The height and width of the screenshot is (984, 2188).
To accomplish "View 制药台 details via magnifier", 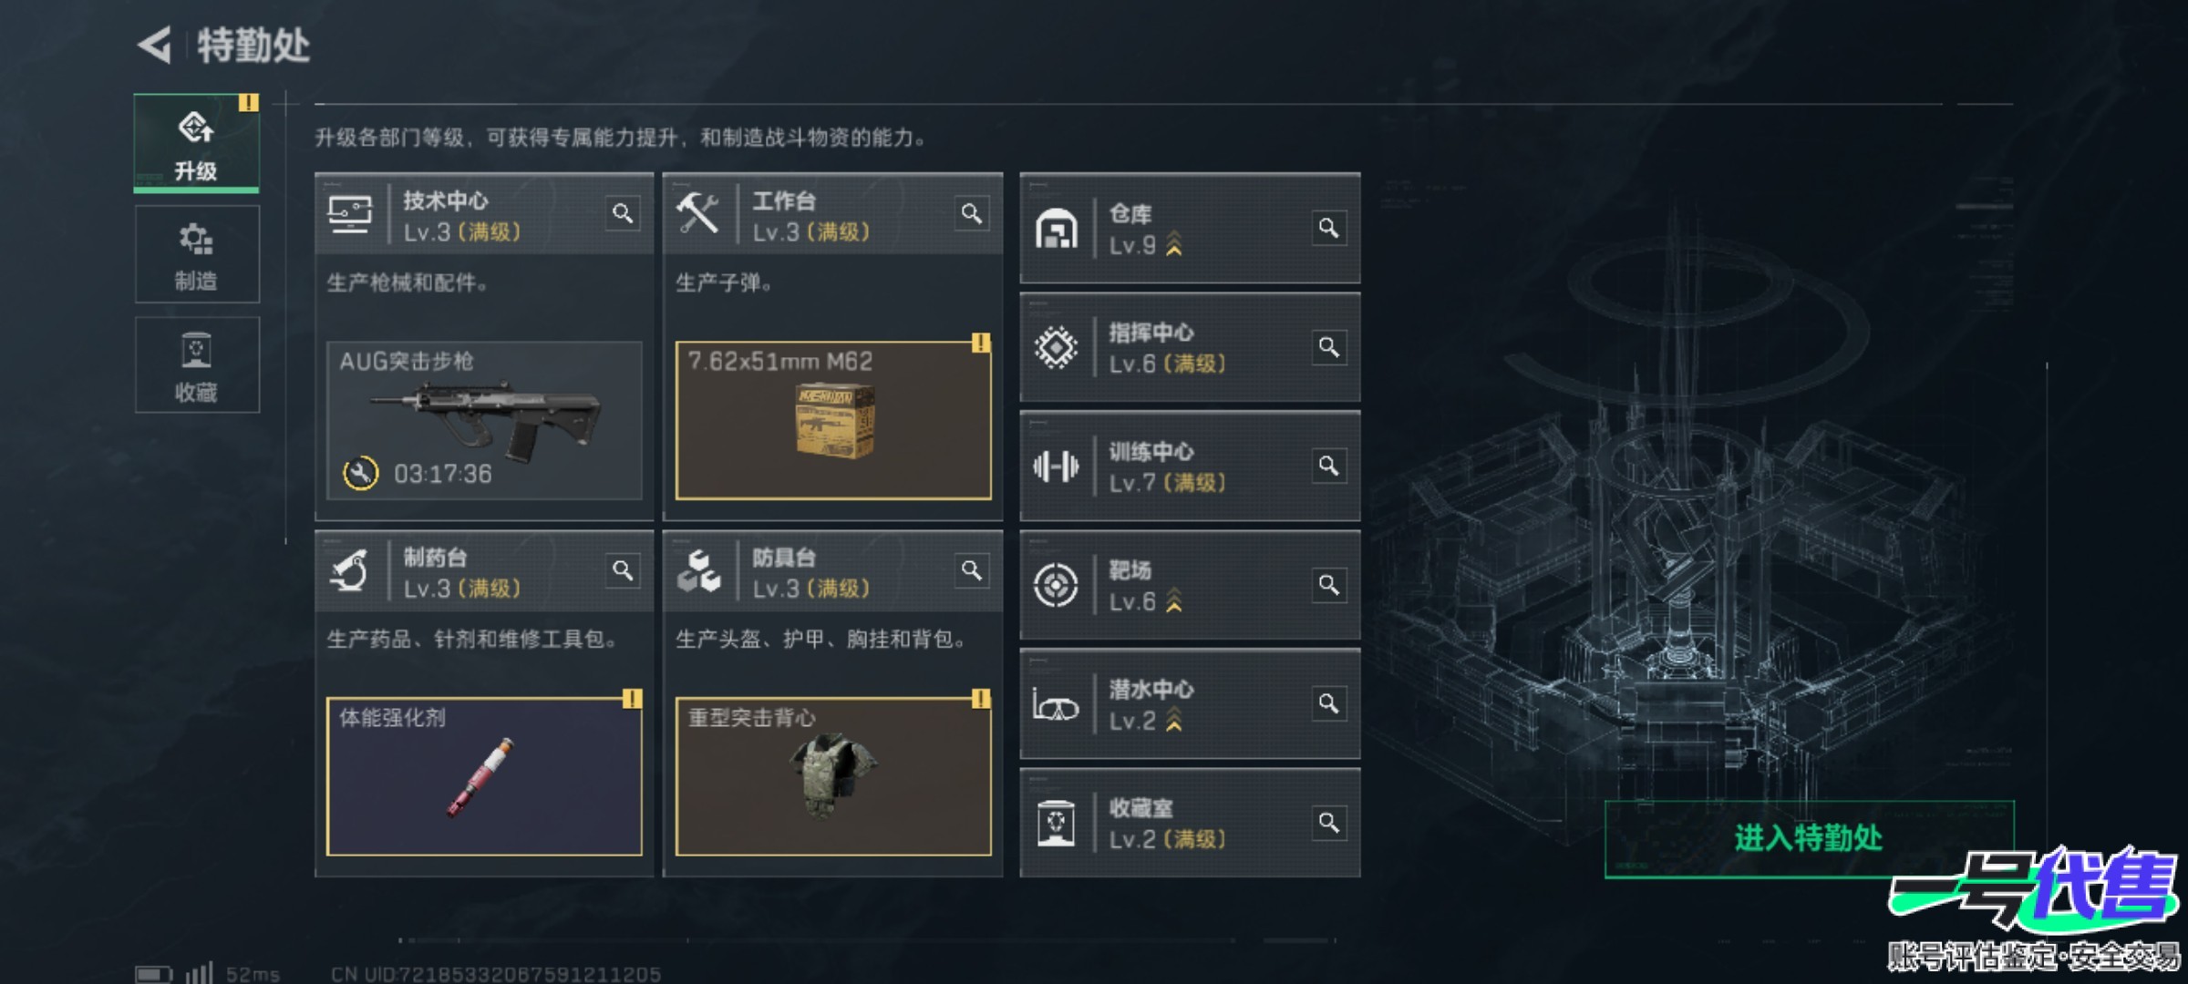I will (623, 571).
